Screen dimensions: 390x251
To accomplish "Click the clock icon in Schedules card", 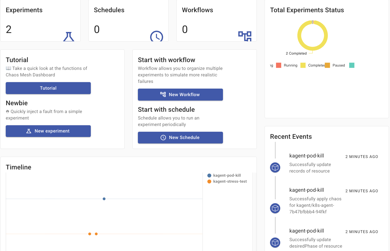I will 156,37.
